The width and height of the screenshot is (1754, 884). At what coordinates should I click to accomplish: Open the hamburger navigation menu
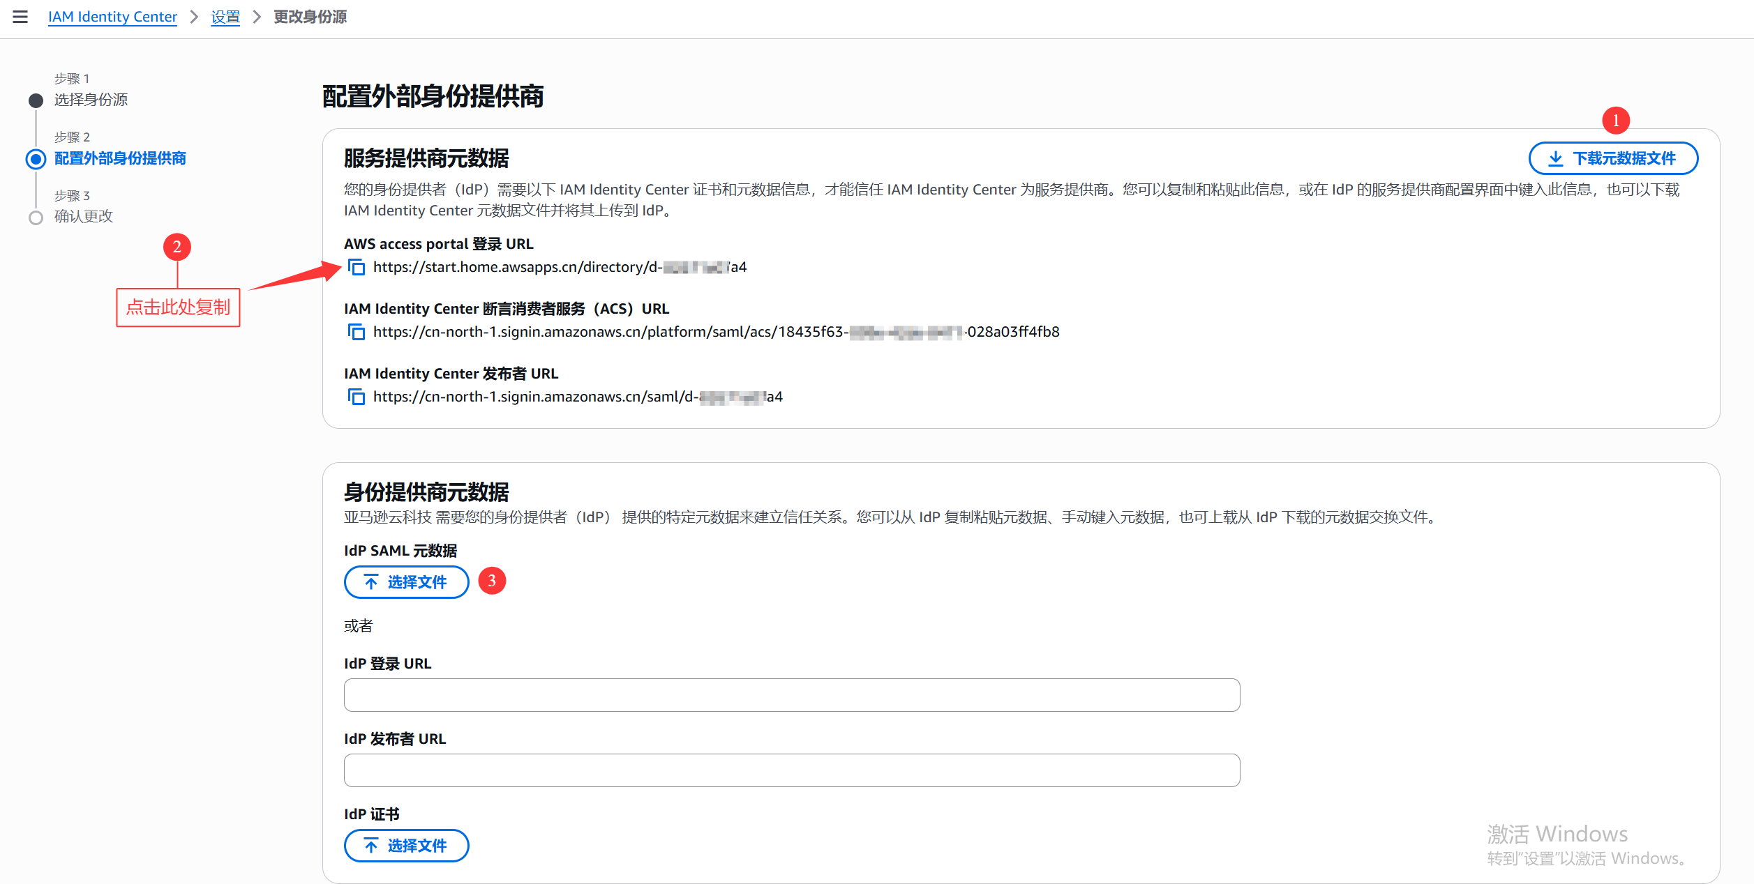pos(20,17)
